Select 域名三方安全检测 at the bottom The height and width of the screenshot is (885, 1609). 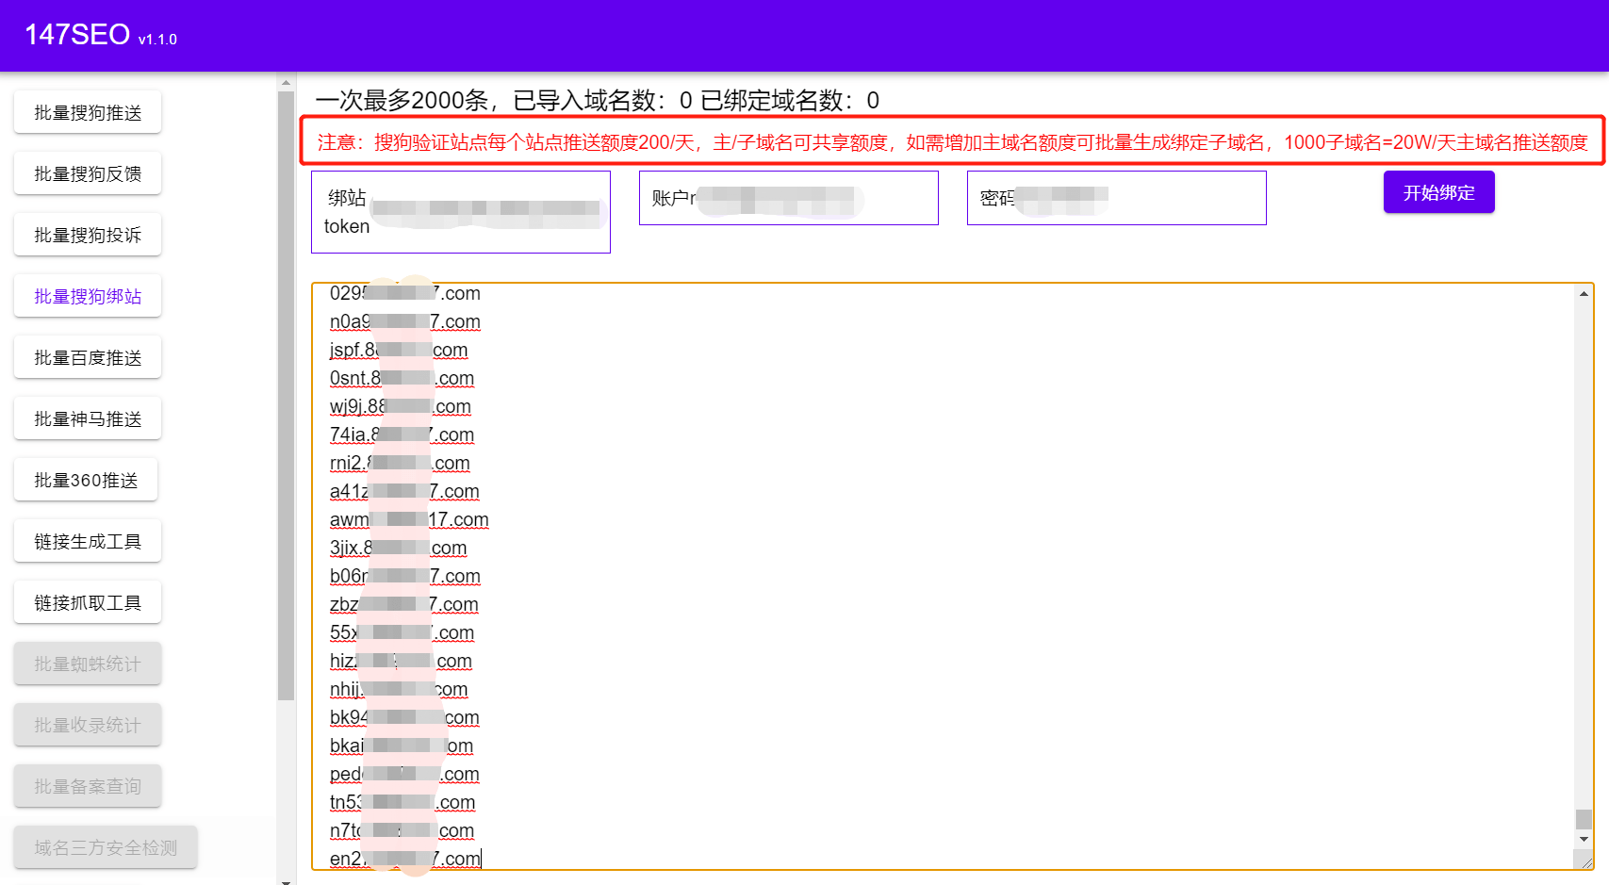point(105,846)
